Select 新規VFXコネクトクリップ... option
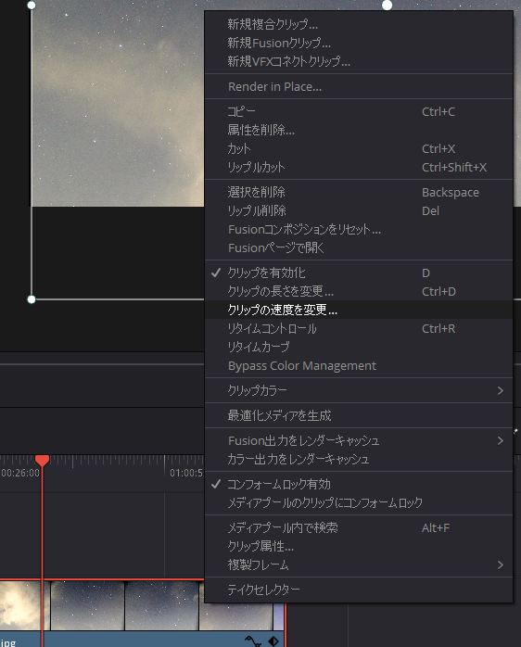521x647 pixels. (359, 61)
